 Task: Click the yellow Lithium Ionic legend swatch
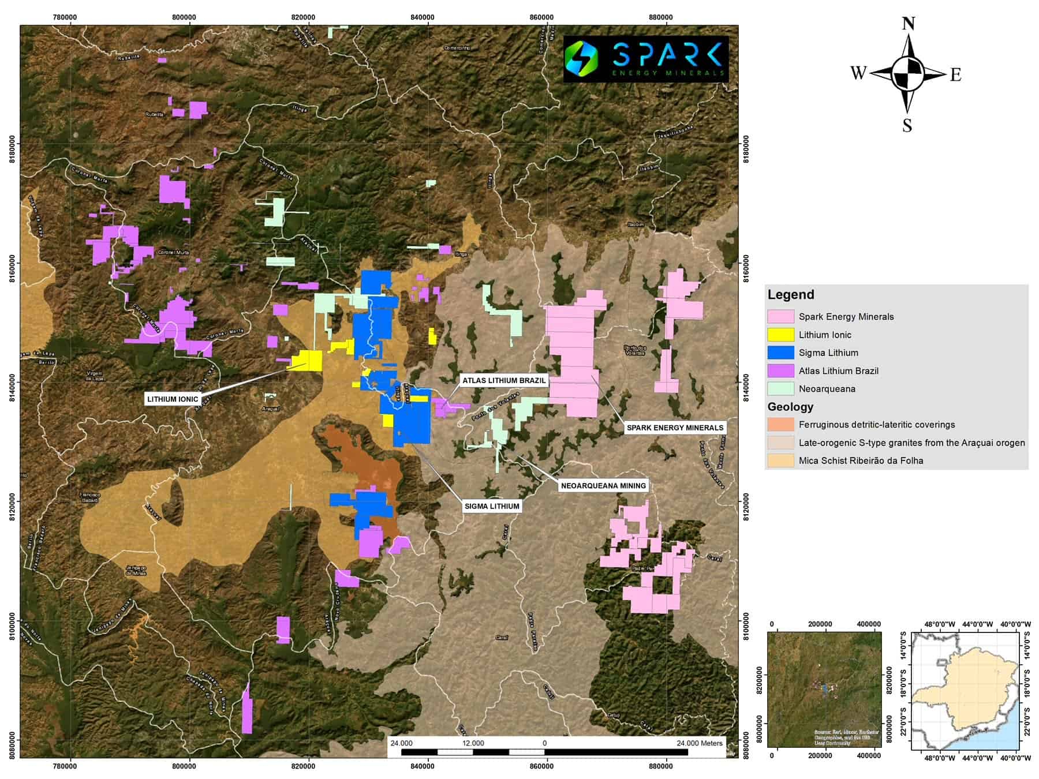click(780, 335)
